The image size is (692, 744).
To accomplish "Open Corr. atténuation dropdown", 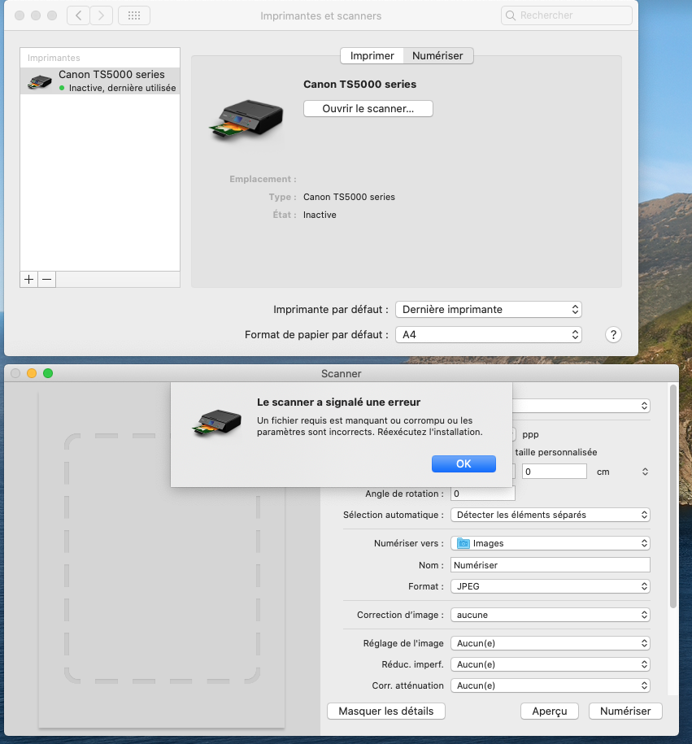I will (550, 685).
